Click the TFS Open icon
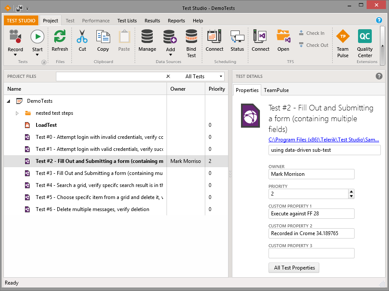The image size is (389, 291). (x=283, y=37)
